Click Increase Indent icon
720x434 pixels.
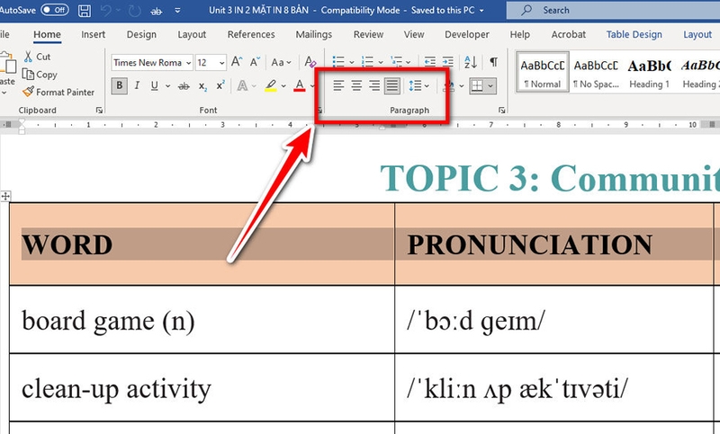coord(447,62)
